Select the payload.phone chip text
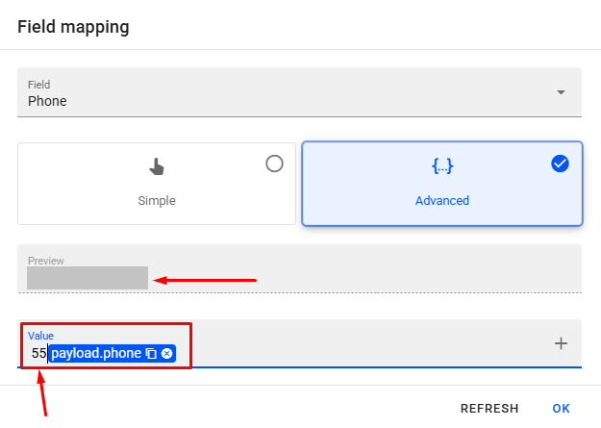 [96, 354]
